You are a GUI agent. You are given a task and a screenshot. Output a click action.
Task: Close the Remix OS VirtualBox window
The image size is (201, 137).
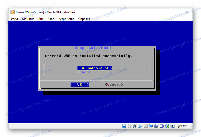point(187,12)
